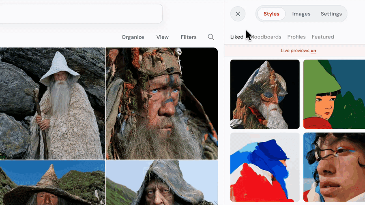Open the Moodboards sub-tab
Screen dimensions: 365x205
(x=266, y=37)
